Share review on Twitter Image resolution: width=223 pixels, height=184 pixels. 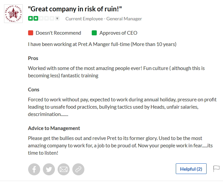tap(49, 169)
